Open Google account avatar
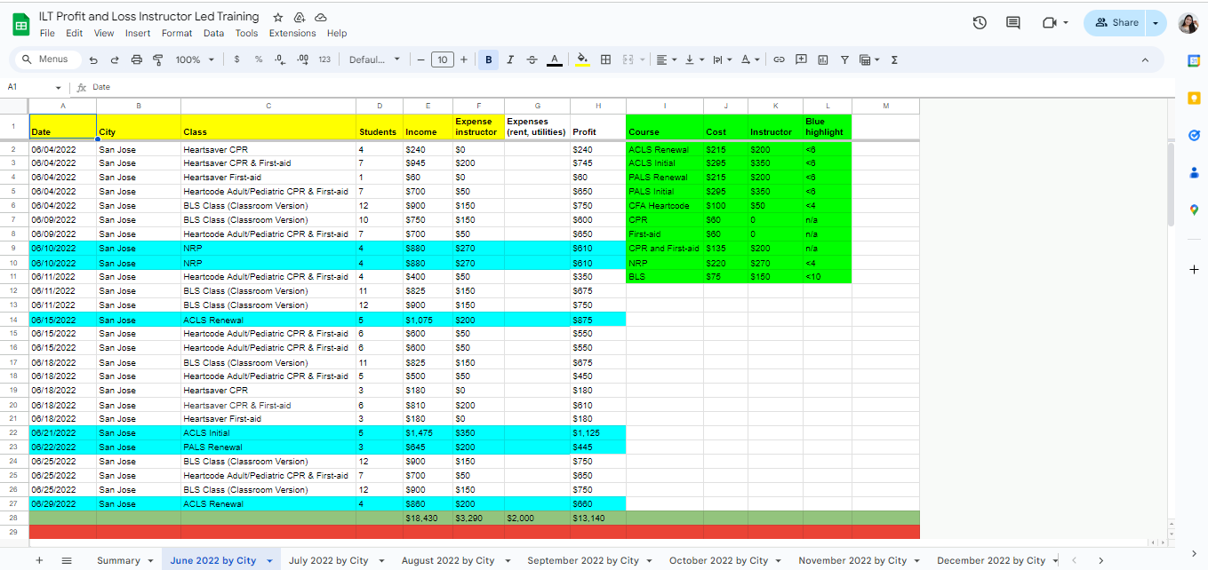Viewport: 1208px width, 570px height. pyautogui.click(x=1188, y=23)
